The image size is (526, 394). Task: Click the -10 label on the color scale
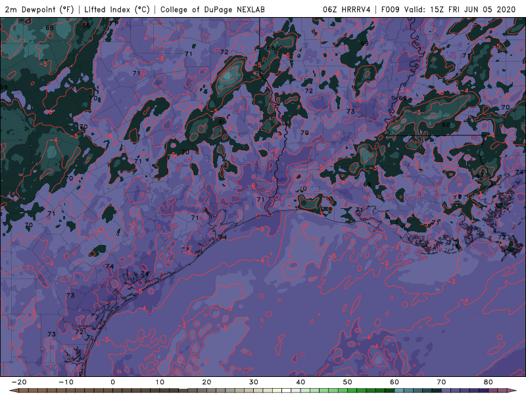[x=66, y=382]
